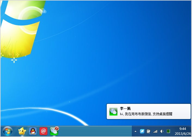
Task: Click the WeChat icon in notification popup
Action: click(113, 111)
